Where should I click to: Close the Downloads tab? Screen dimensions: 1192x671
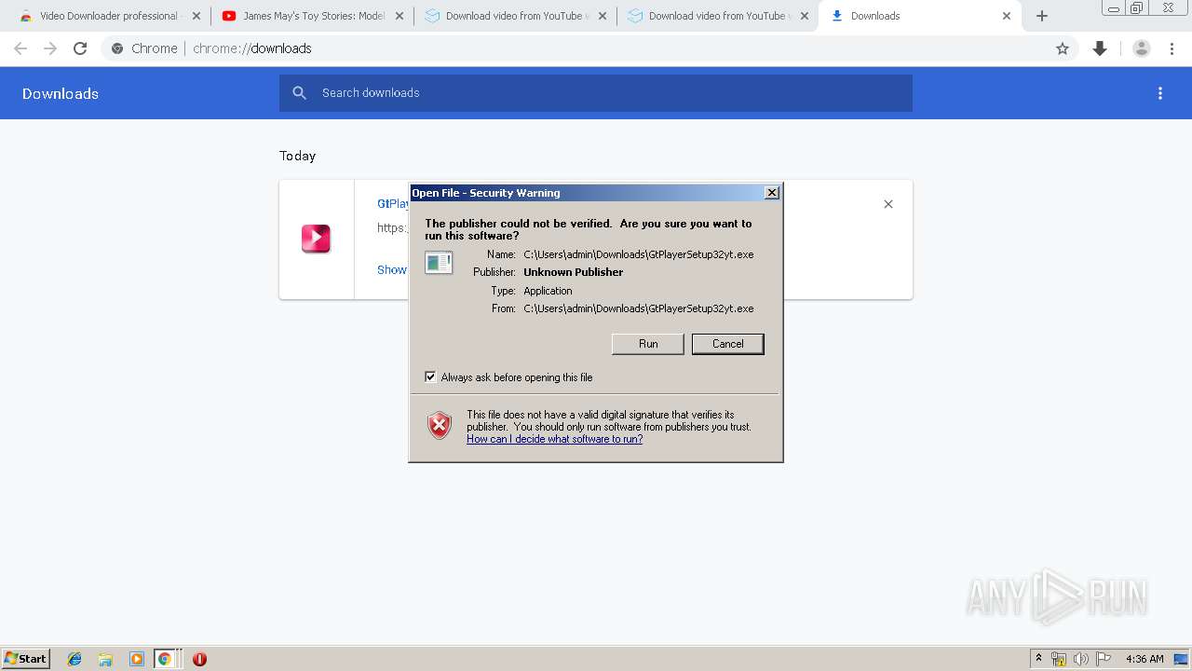pos(1007,16)
